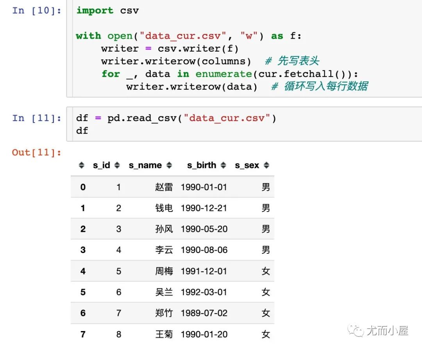The height and width of the screenshot is (349, 422).
Task: Click in the pd.read_csv code cell
Action: coord(244,124)
